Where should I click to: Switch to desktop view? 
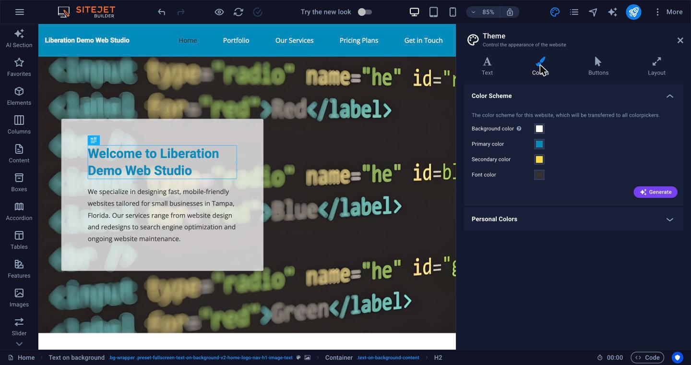[x=414, y=12]
